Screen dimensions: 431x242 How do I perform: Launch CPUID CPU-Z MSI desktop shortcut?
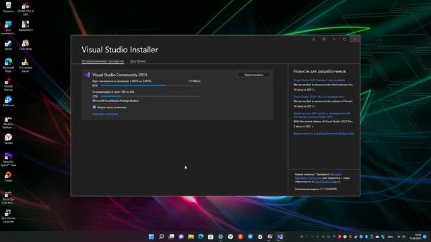click(x=26, y=9)
